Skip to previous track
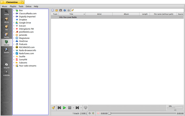Image resolution: width=185 pixels, height=116 pixels. tap(59, 107)
